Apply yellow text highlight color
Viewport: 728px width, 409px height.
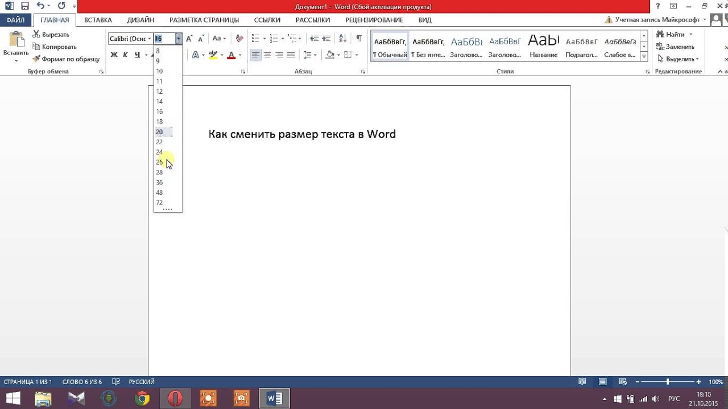(213, 55)
